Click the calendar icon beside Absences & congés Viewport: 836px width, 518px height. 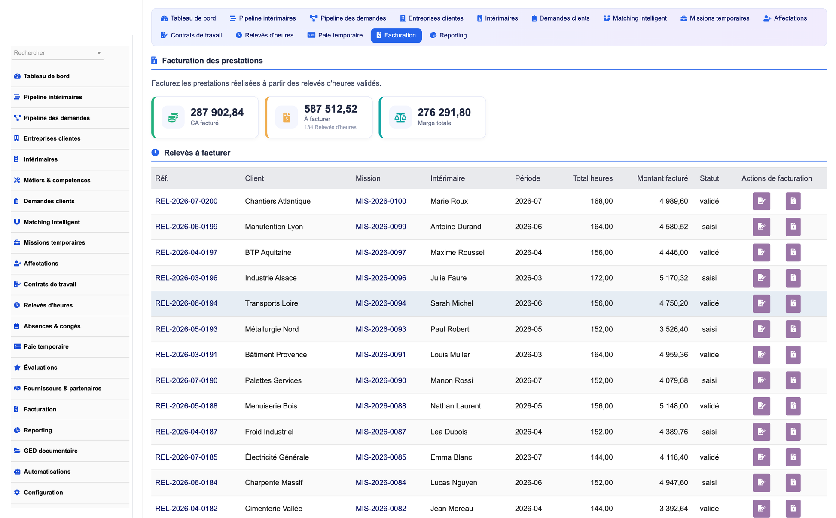pyautogui.click(x=17, y=326)
